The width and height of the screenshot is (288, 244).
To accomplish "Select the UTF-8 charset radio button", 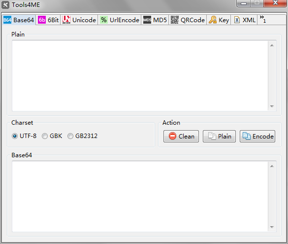I will 14,136.
